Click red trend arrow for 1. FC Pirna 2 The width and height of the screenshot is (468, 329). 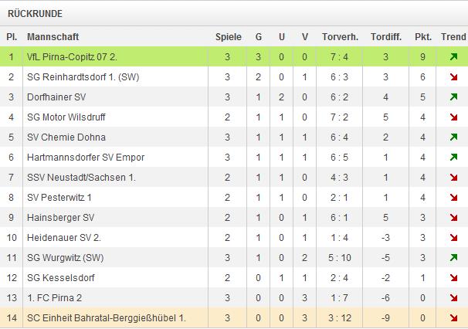click(453, 297)
